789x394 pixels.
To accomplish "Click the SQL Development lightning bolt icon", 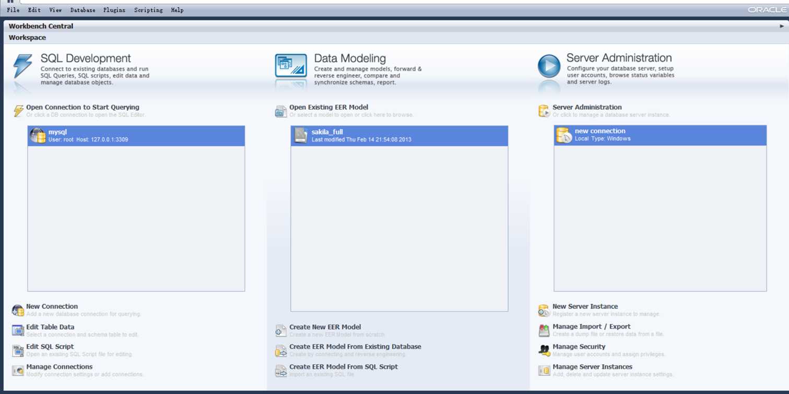I will (x=22, y=66).
